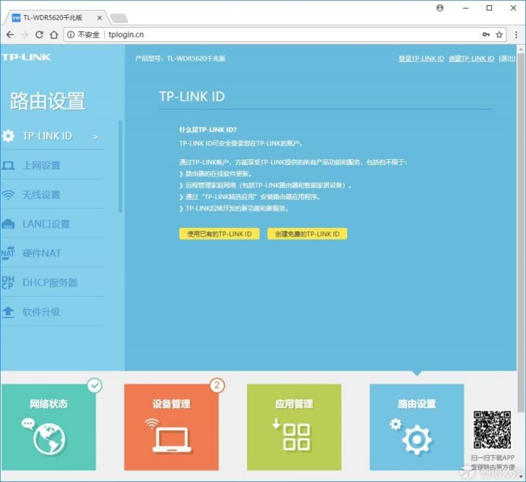Click the NAT icon

pyautogui.click(x=8, y=253)
